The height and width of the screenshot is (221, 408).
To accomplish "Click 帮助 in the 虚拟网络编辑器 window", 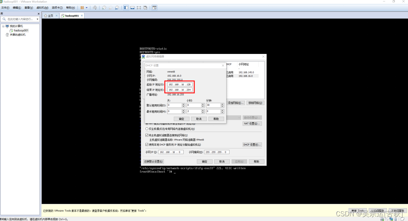I will [256, 162].
